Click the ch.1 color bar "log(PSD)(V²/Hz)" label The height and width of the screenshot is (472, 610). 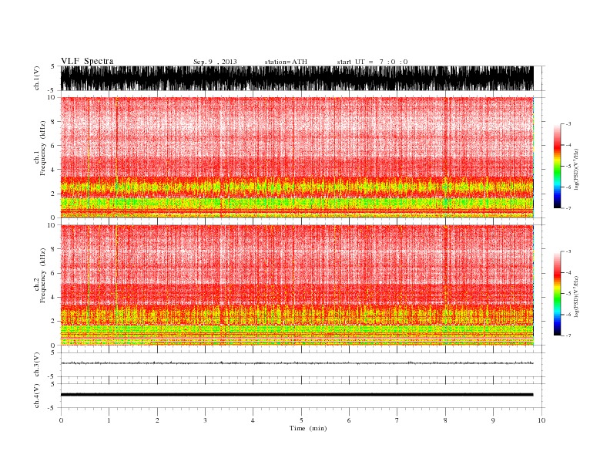coord(576,169)
